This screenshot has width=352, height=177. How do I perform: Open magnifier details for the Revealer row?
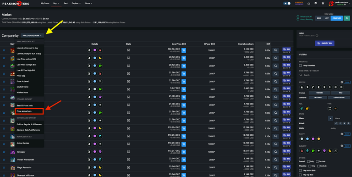pos(275,152)
